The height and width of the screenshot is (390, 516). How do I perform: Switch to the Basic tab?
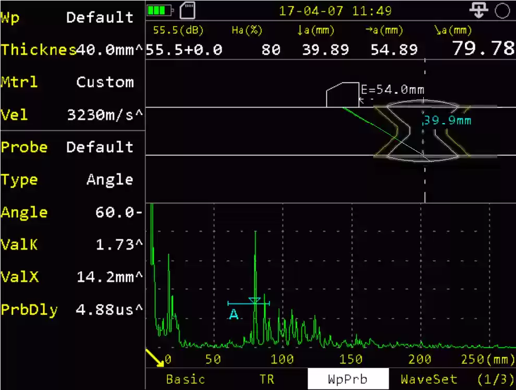(185, 379)
